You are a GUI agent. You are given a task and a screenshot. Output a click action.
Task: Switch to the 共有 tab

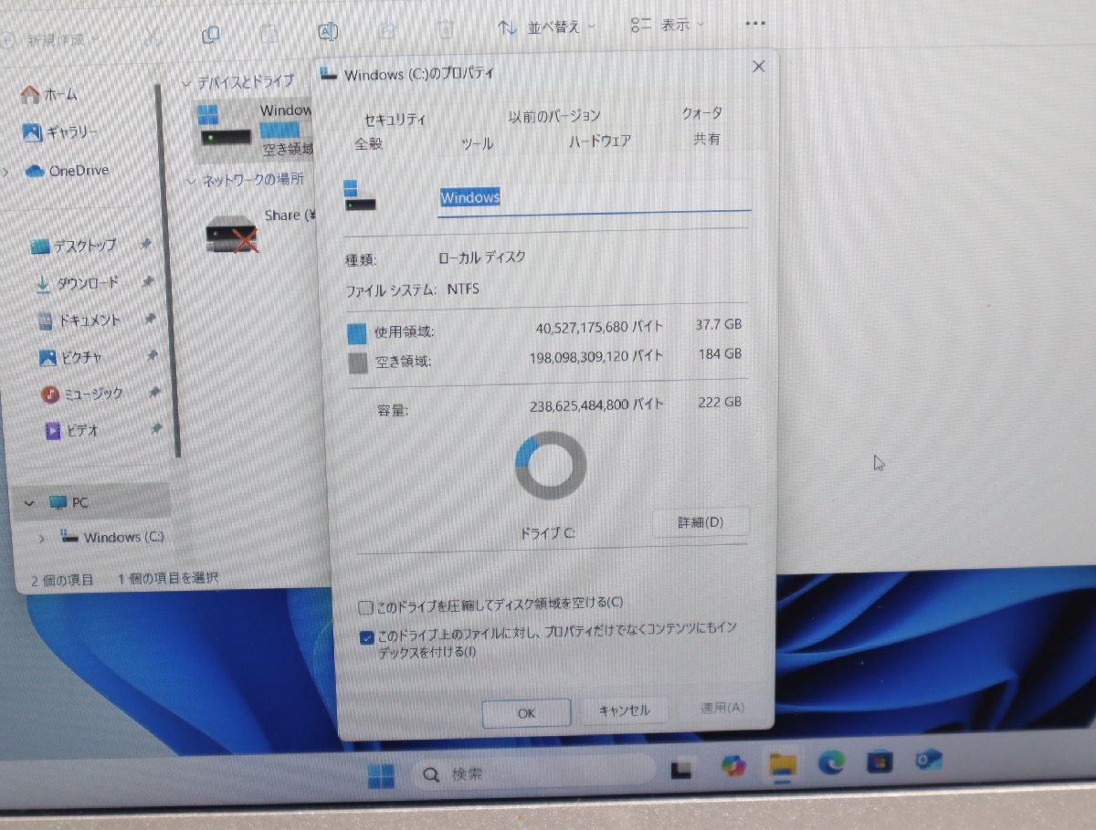(707, 139)
